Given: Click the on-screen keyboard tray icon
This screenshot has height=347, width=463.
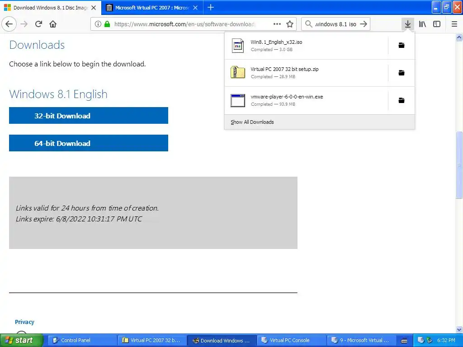Looking at the screenshot, I should pos(404,341).
